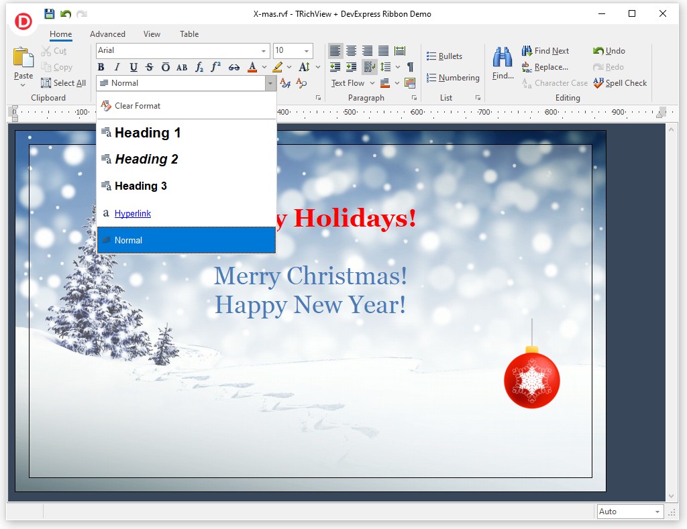
Task: Toggle show paragraph marks (pilcrow)
Action: tap(410, 67)
